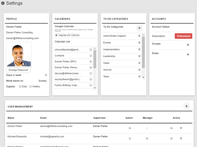This screenshot has width=197, height=147.
Task: Toggle the Contacts calendar checkbox
Action: tap(91, 55)
